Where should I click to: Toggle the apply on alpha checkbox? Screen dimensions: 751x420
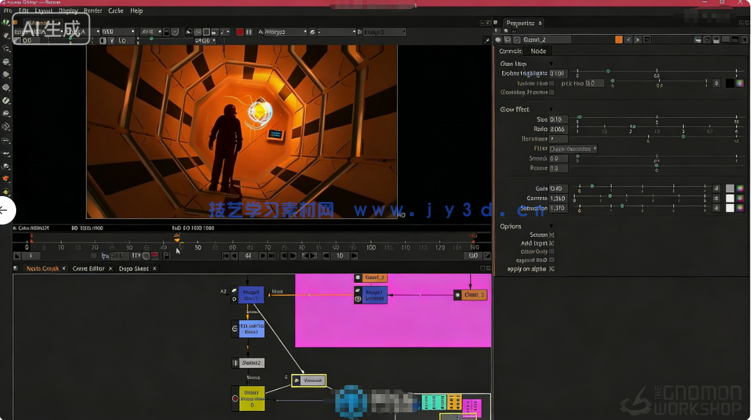click(x=552, y=269)
